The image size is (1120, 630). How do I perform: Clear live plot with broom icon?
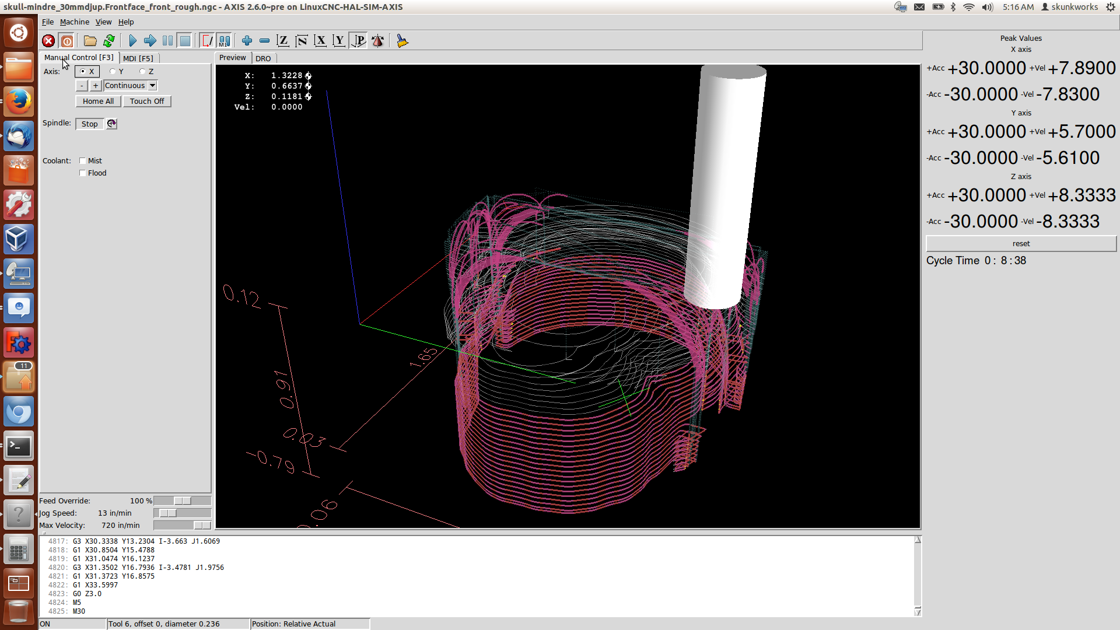pyautogui.click(x=402, y=41)
